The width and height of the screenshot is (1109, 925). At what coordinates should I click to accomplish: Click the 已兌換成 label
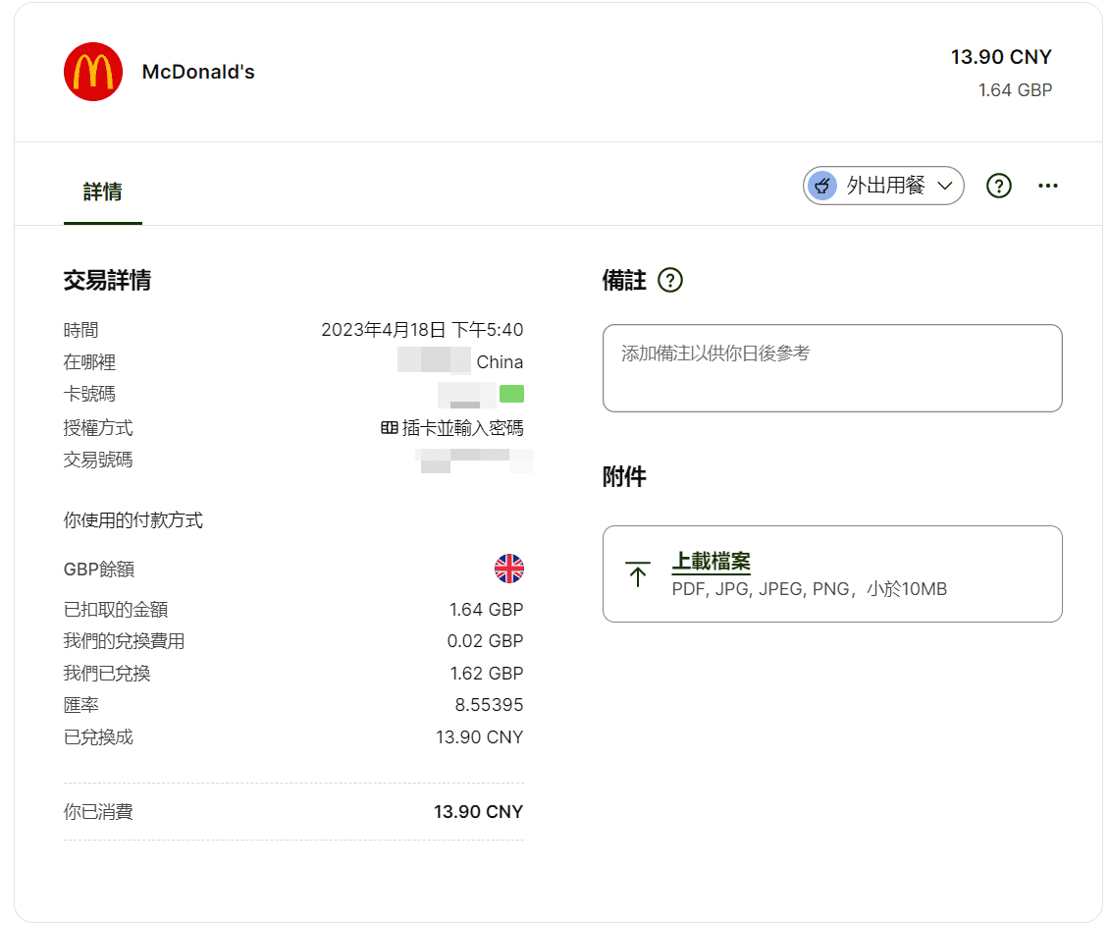tap(98, 736)
